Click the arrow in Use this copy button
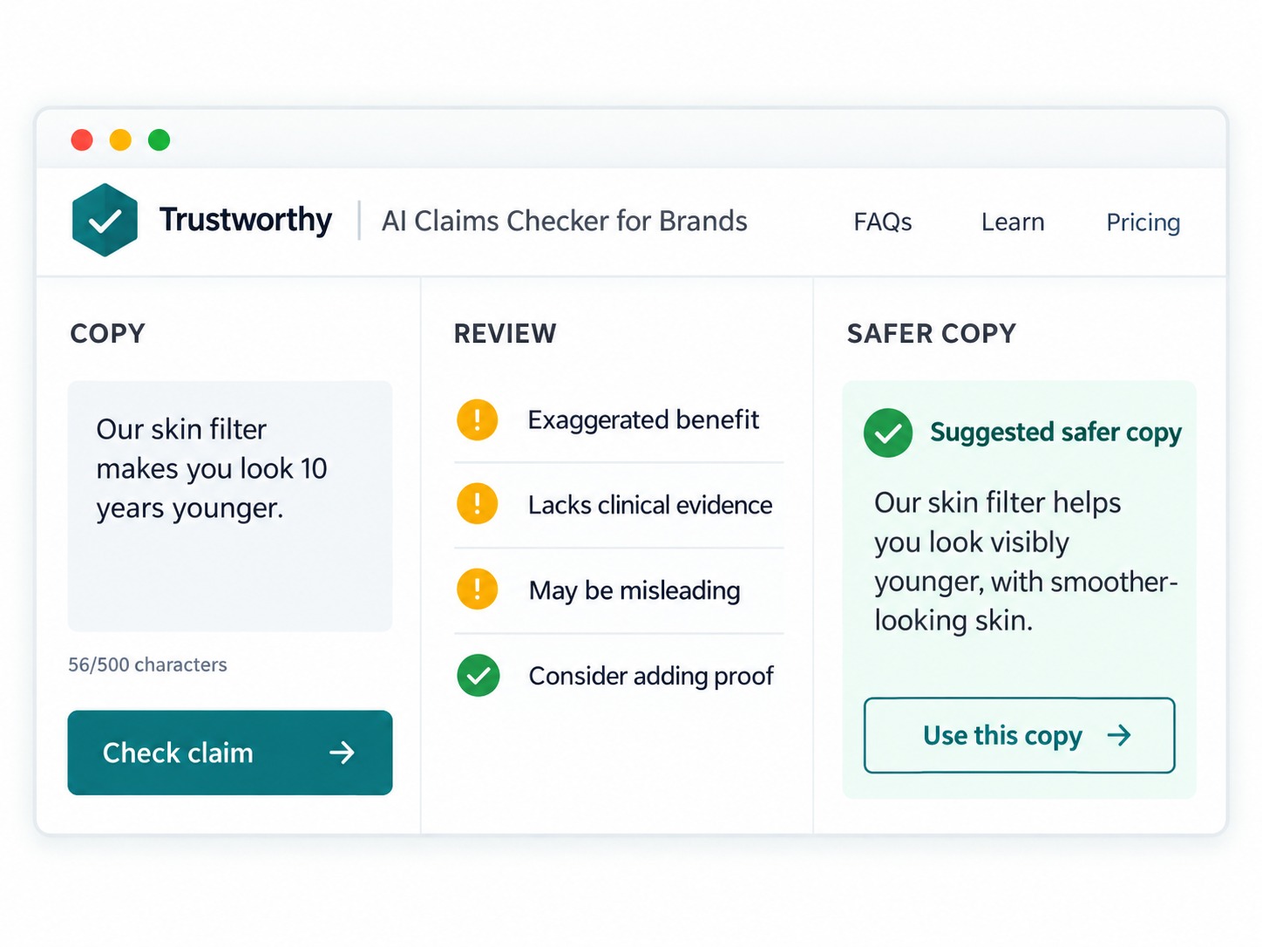This screenshot has width=1262, height=947. click(x=1119, y=735)
